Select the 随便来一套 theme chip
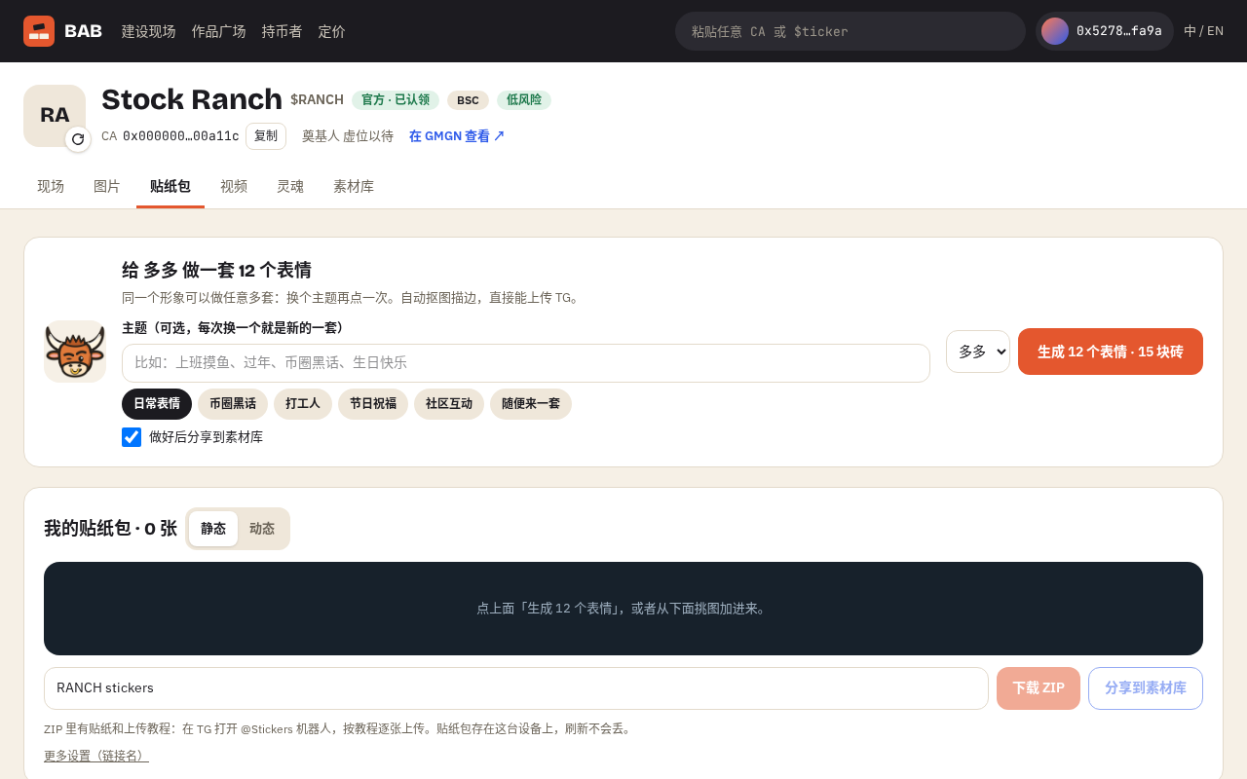The image size is (1247, 779). (x=531, y=404)
